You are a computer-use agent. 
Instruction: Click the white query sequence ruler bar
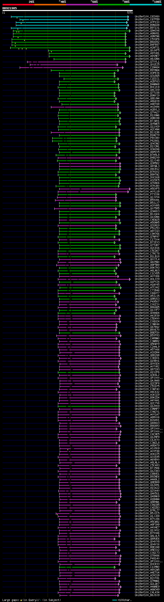(67, 11)
